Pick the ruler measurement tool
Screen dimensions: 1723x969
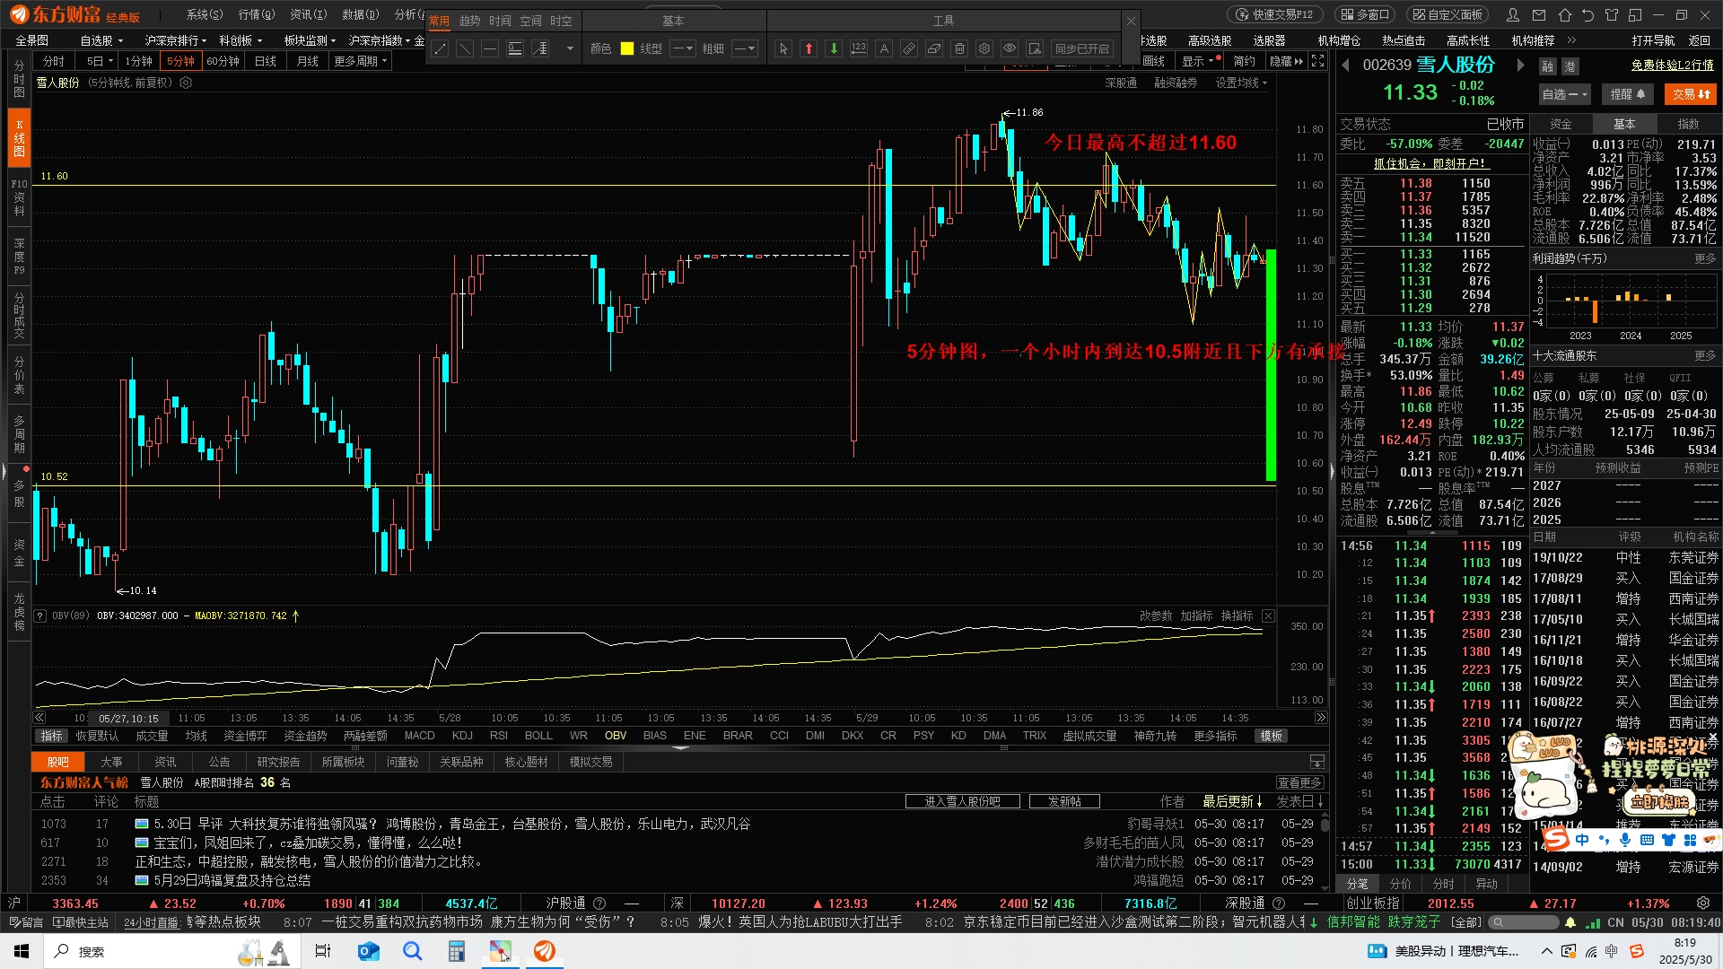[x=909, y=49]
